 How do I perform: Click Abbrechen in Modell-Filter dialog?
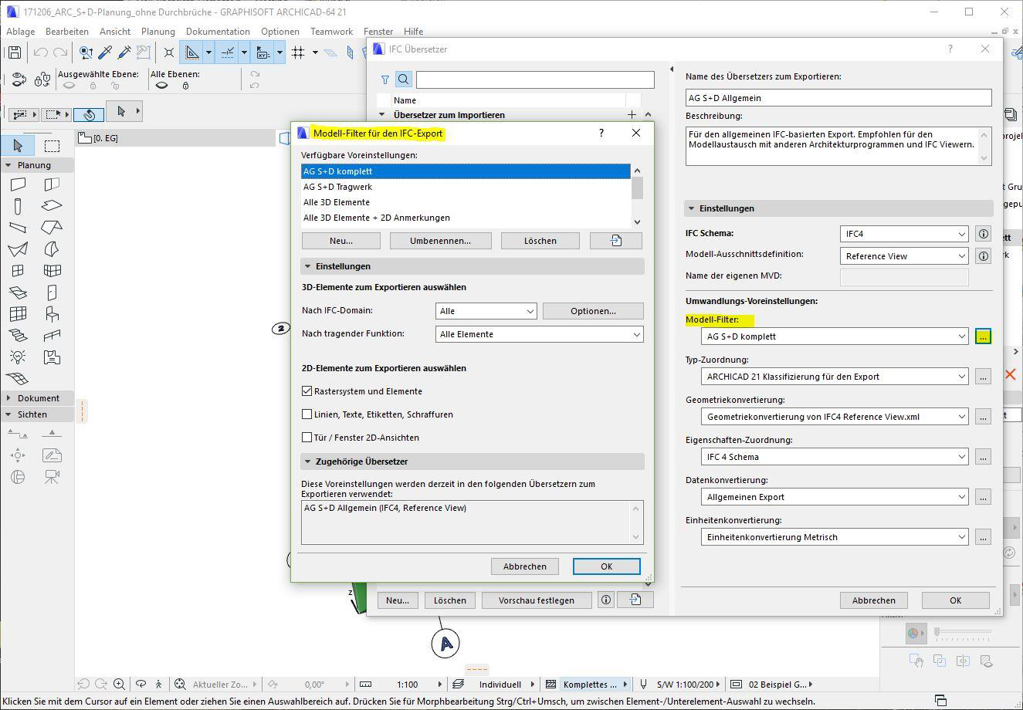click(x=525, y=566)
